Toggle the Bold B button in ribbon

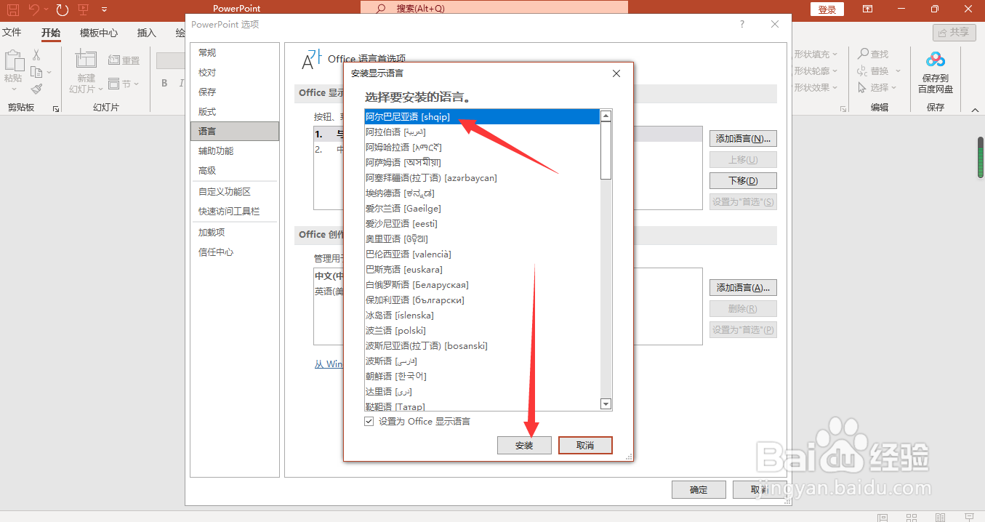tap(165, 83)
